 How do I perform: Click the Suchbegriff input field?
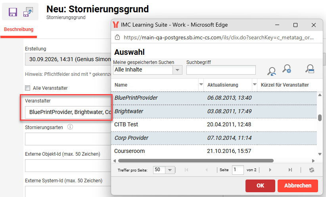[x=221, y=70]
